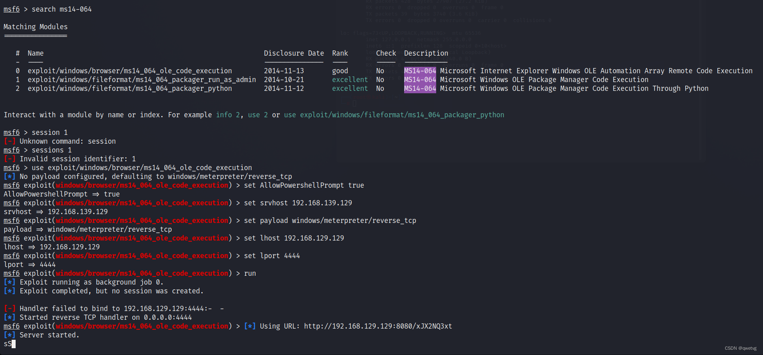The width and height of the screenshot is (763, 355).
Task: Click the 'good' rank value
Action: pyautogui.click(x=340, y=71)
